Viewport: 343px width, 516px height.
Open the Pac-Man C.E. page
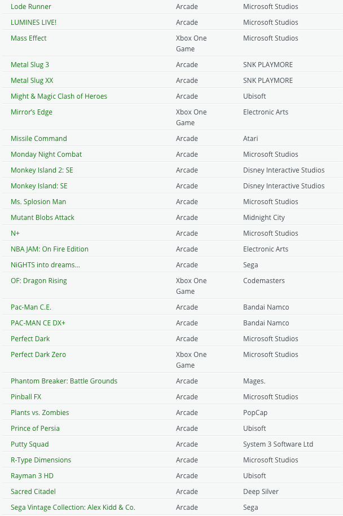tap(31, 307)
